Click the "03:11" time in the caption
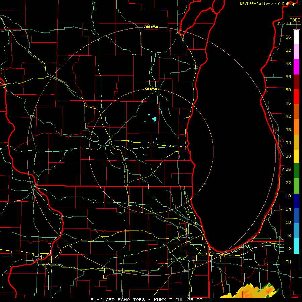Screen dimensions: 302x302 tap(204, 300)
